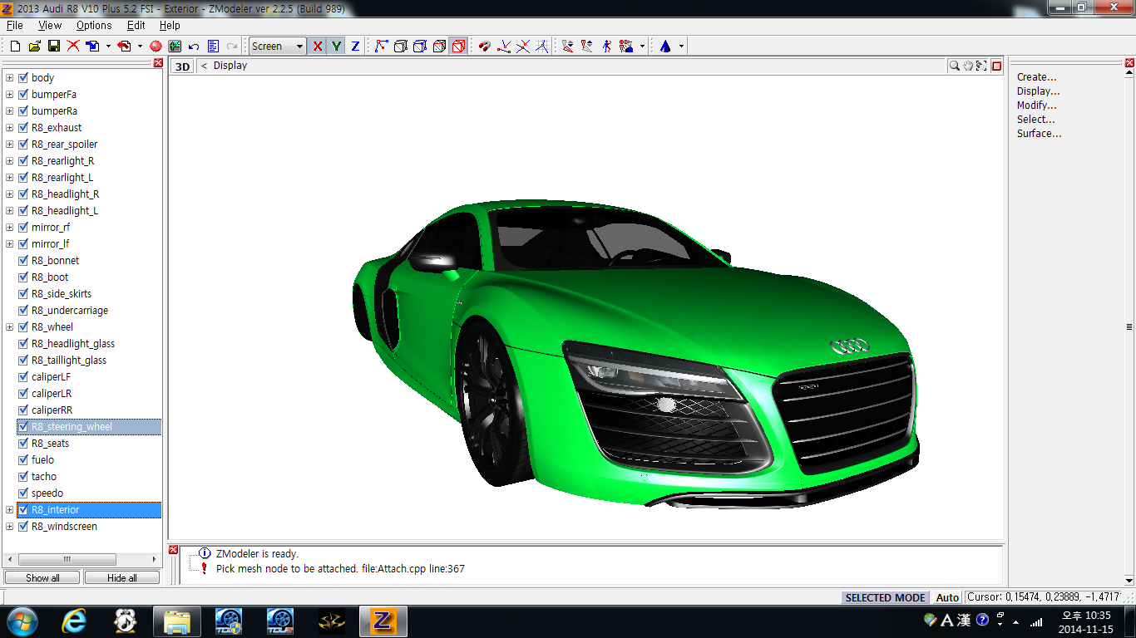The width and height of the screenshot is (1136, 638).
Task: Uncheck the R8_bonnet visibility checkbox
Action: (23, 260)
